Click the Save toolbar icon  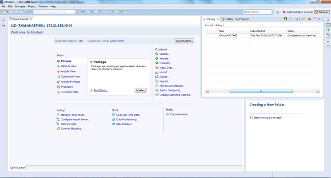click(12, 12)
